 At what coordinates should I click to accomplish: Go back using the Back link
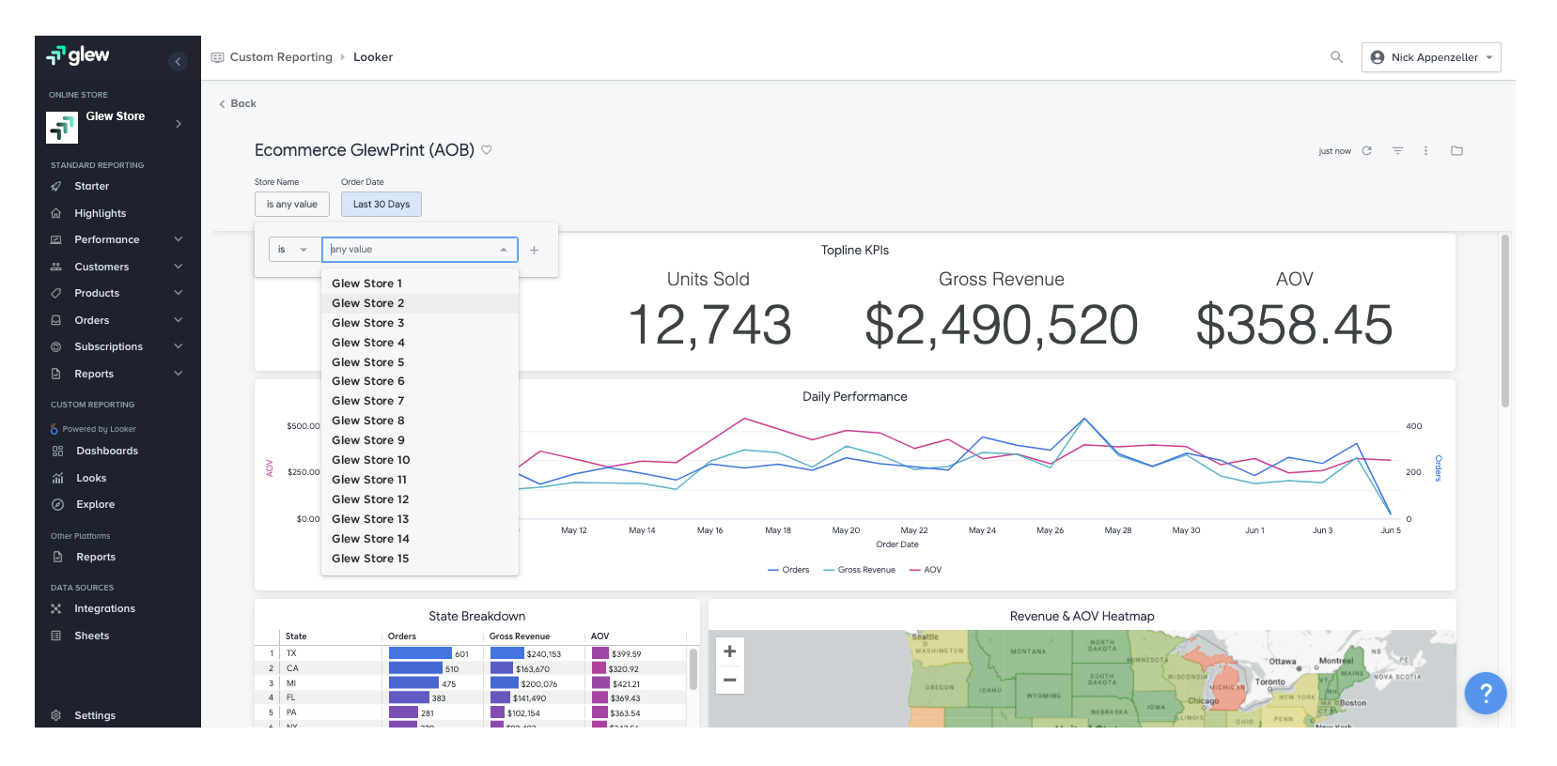[238, 104]
